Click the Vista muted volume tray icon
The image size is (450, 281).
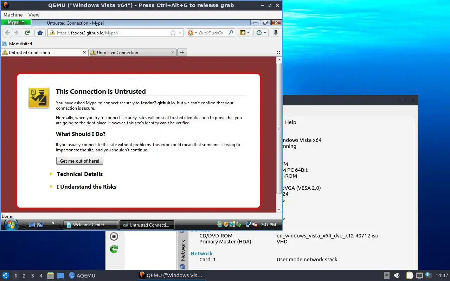(255, 224)
